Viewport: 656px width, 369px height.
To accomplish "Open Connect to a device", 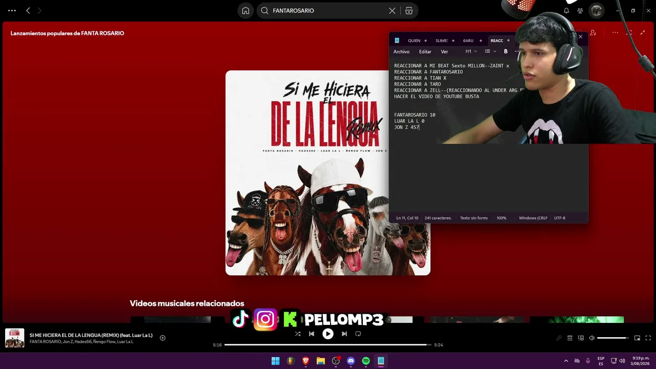I will coord(581,338).
